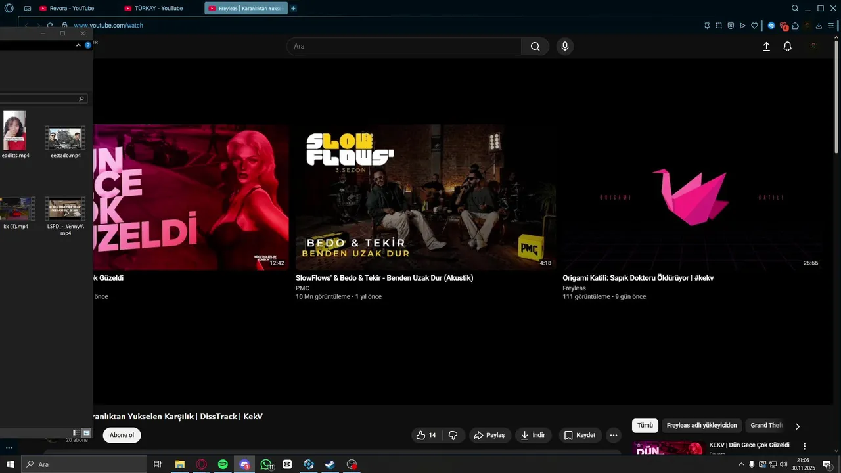Screen dimensions: 841x473
Task: Click the File Explorer blue help icon
Action: point(88,45)
